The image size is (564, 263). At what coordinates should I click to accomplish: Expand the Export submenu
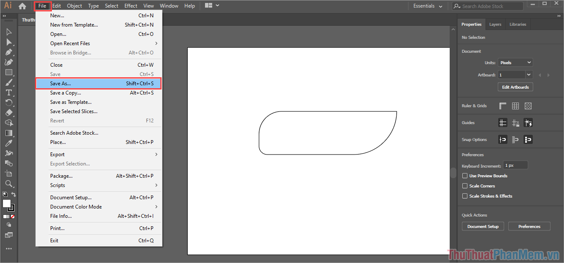click(x=103, y=155)
